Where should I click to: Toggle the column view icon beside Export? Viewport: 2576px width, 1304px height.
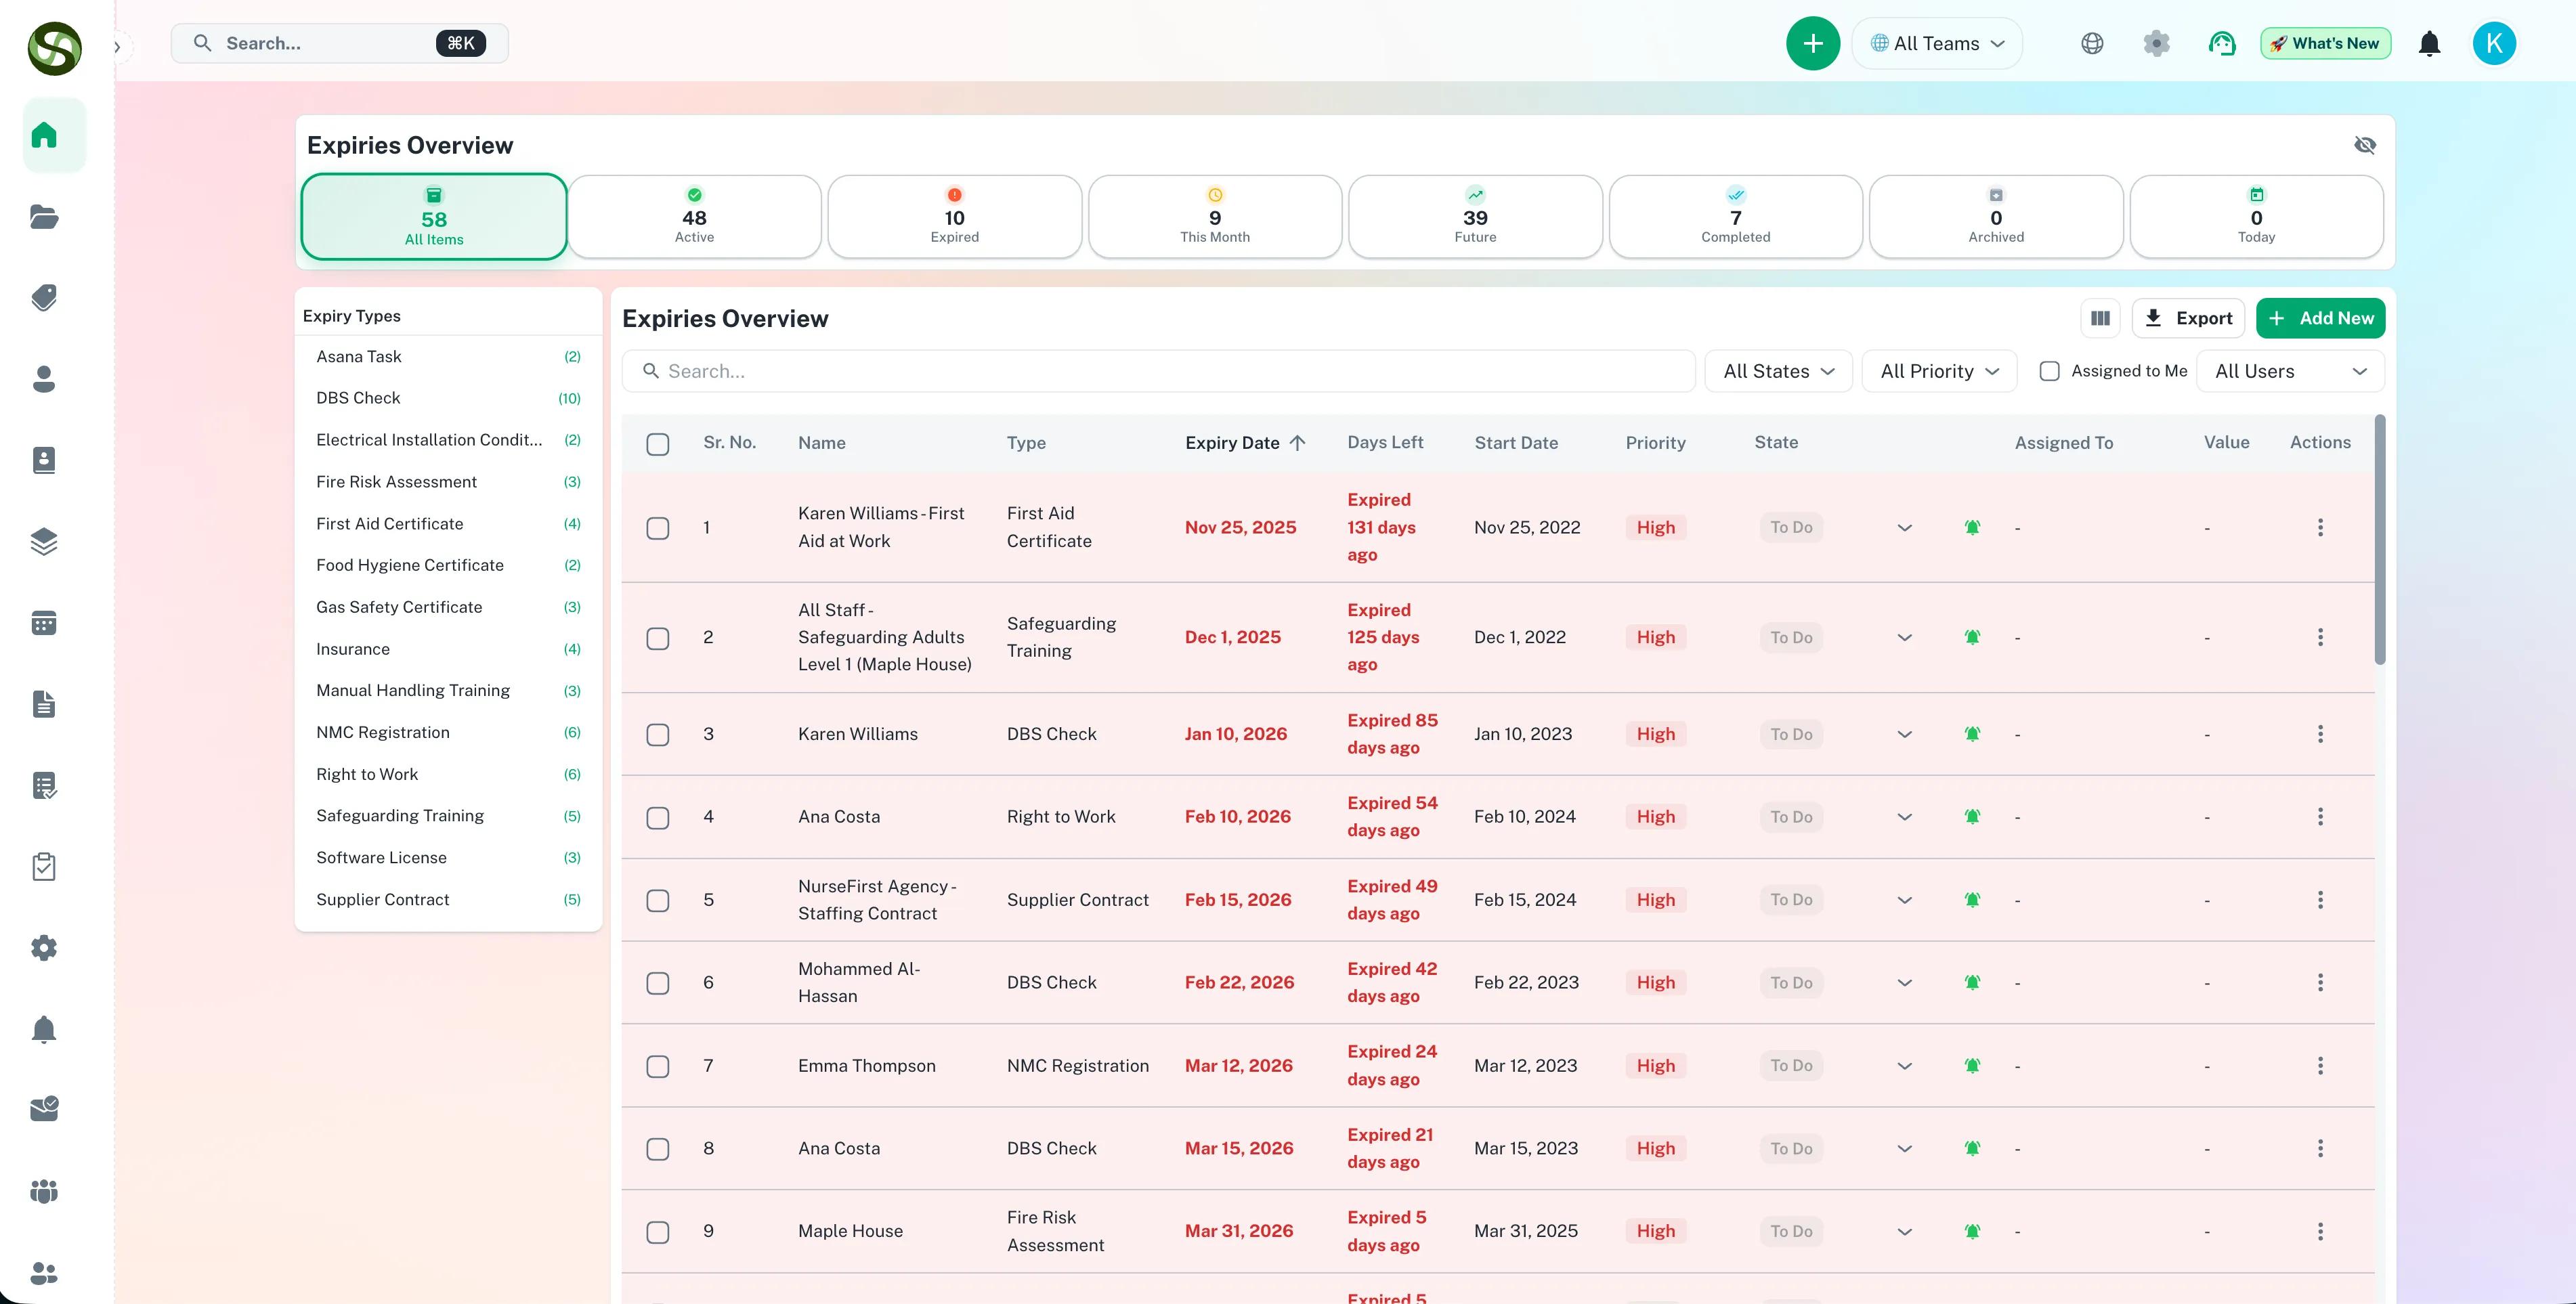[2100, 318]
